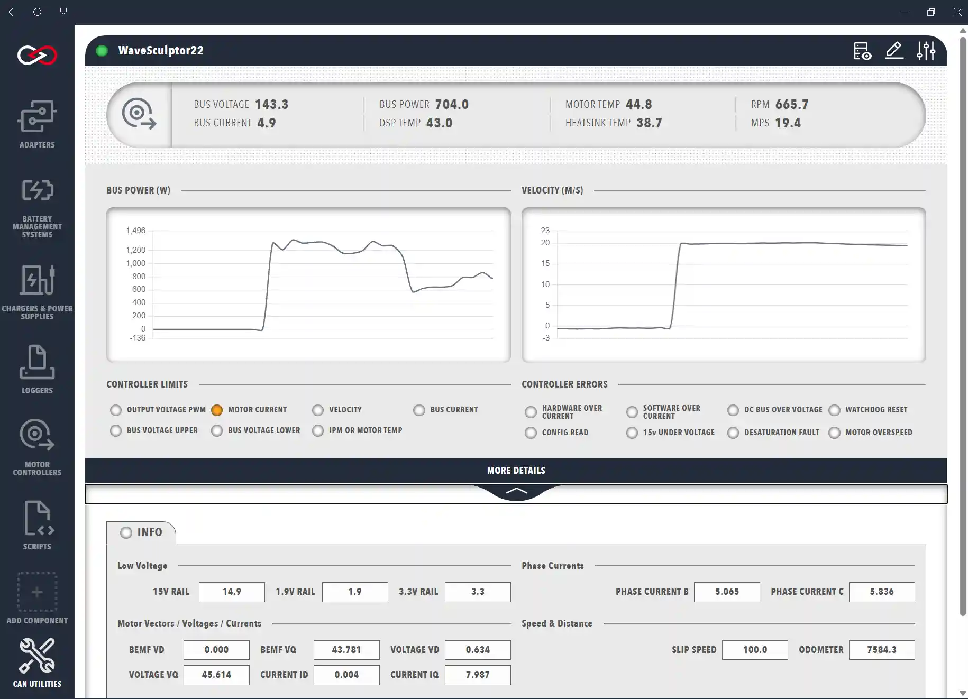This screenshot has height=699, width=968.
Task: Collapse the More Details section chevron
Action: coord(516,491)
